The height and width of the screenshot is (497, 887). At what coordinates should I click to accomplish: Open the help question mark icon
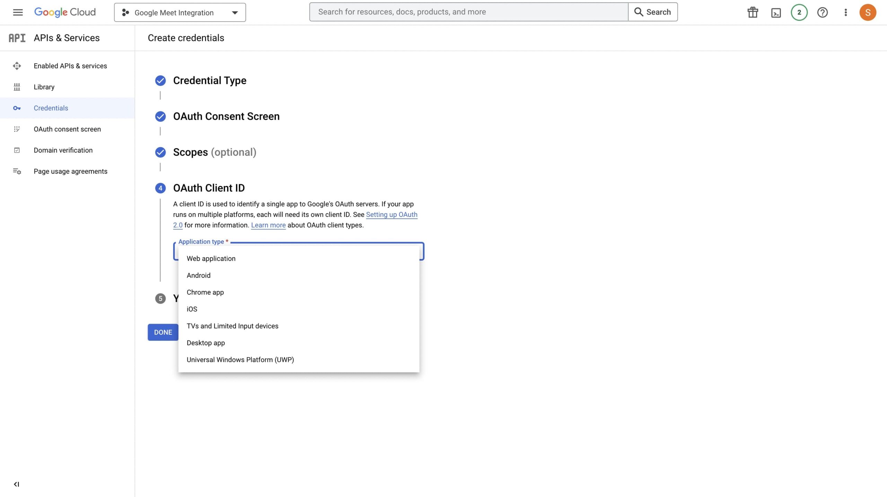tap(822, 12)
